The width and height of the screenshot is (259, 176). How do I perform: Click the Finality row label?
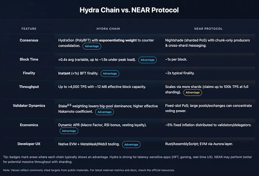click(x=29, y=74)
